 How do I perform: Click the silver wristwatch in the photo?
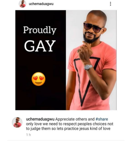(x=88, y=67)
